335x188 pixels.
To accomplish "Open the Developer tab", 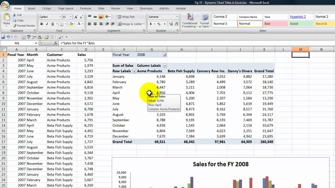I will pos(146,8).
